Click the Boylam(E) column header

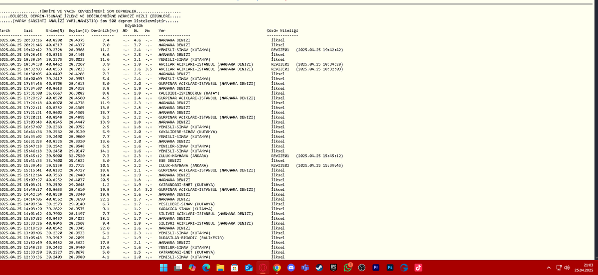(x=79, y=30)
